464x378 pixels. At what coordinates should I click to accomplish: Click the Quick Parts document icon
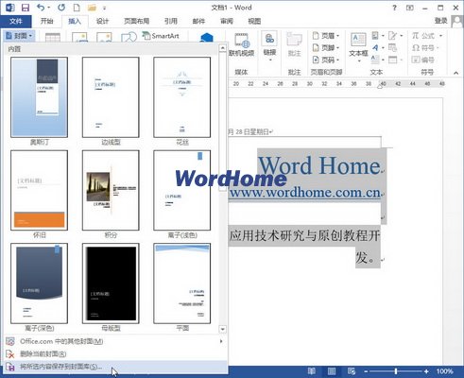click(375, 36)
